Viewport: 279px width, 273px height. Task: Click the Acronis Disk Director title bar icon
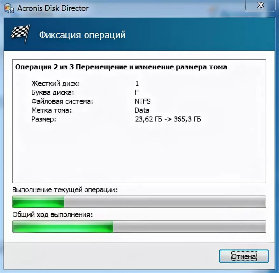pos(9,8)
